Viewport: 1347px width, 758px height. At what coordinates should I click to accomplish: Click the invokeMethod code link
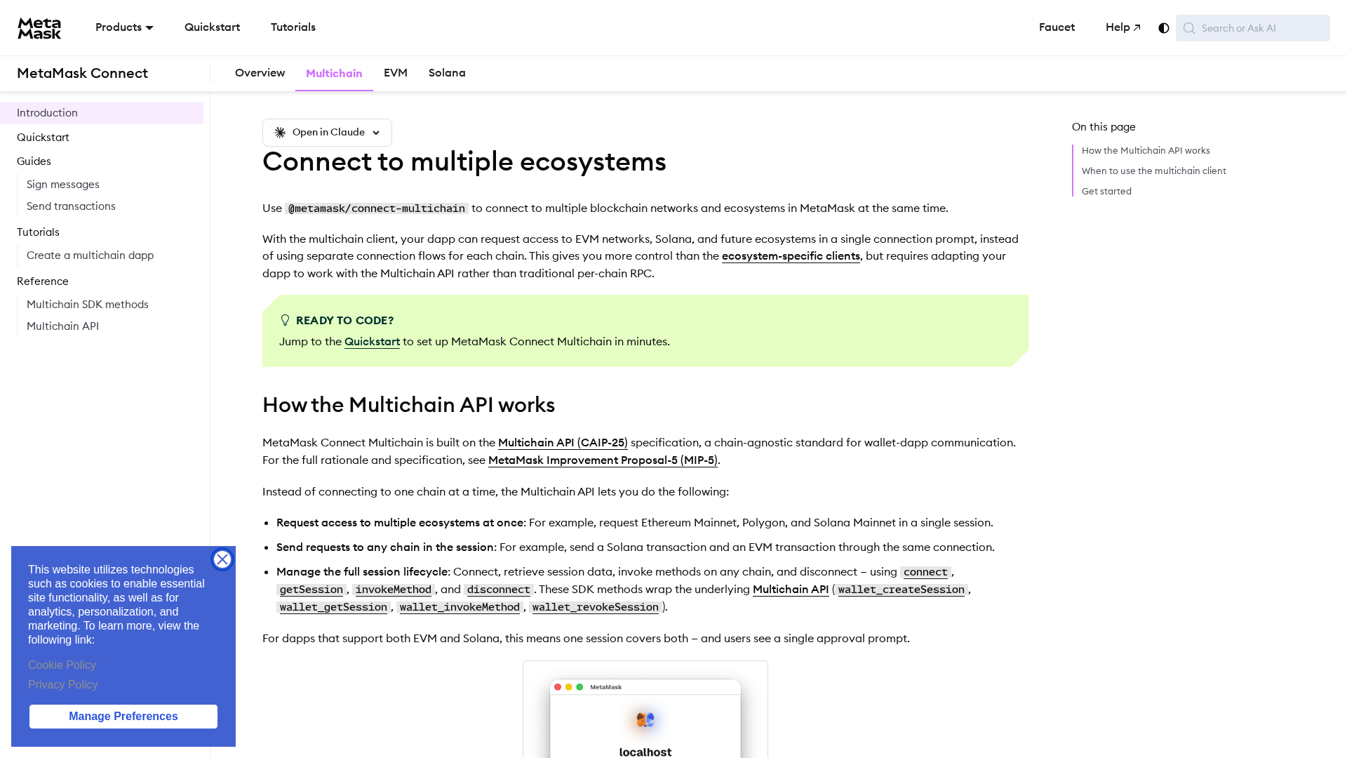tap(394, 590)
